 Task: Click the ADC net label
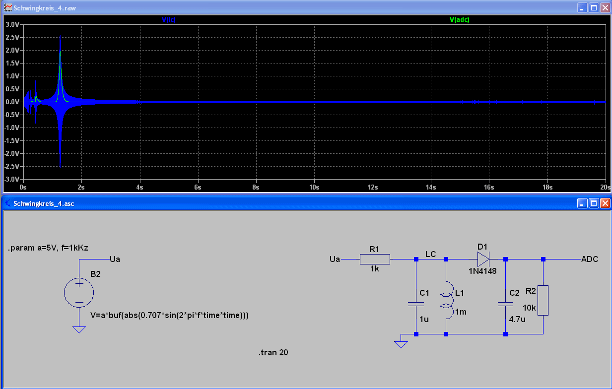click(x=590, y=259)
